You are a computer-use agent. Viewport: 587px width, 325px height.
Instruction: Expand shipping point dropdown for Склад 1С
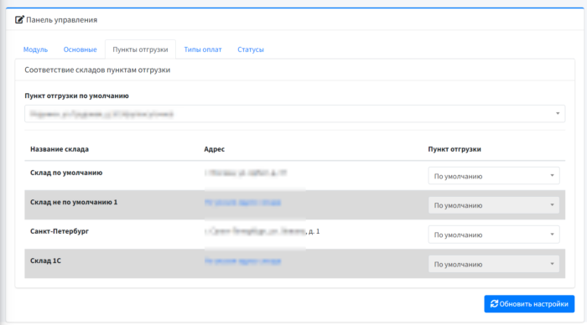494,264
